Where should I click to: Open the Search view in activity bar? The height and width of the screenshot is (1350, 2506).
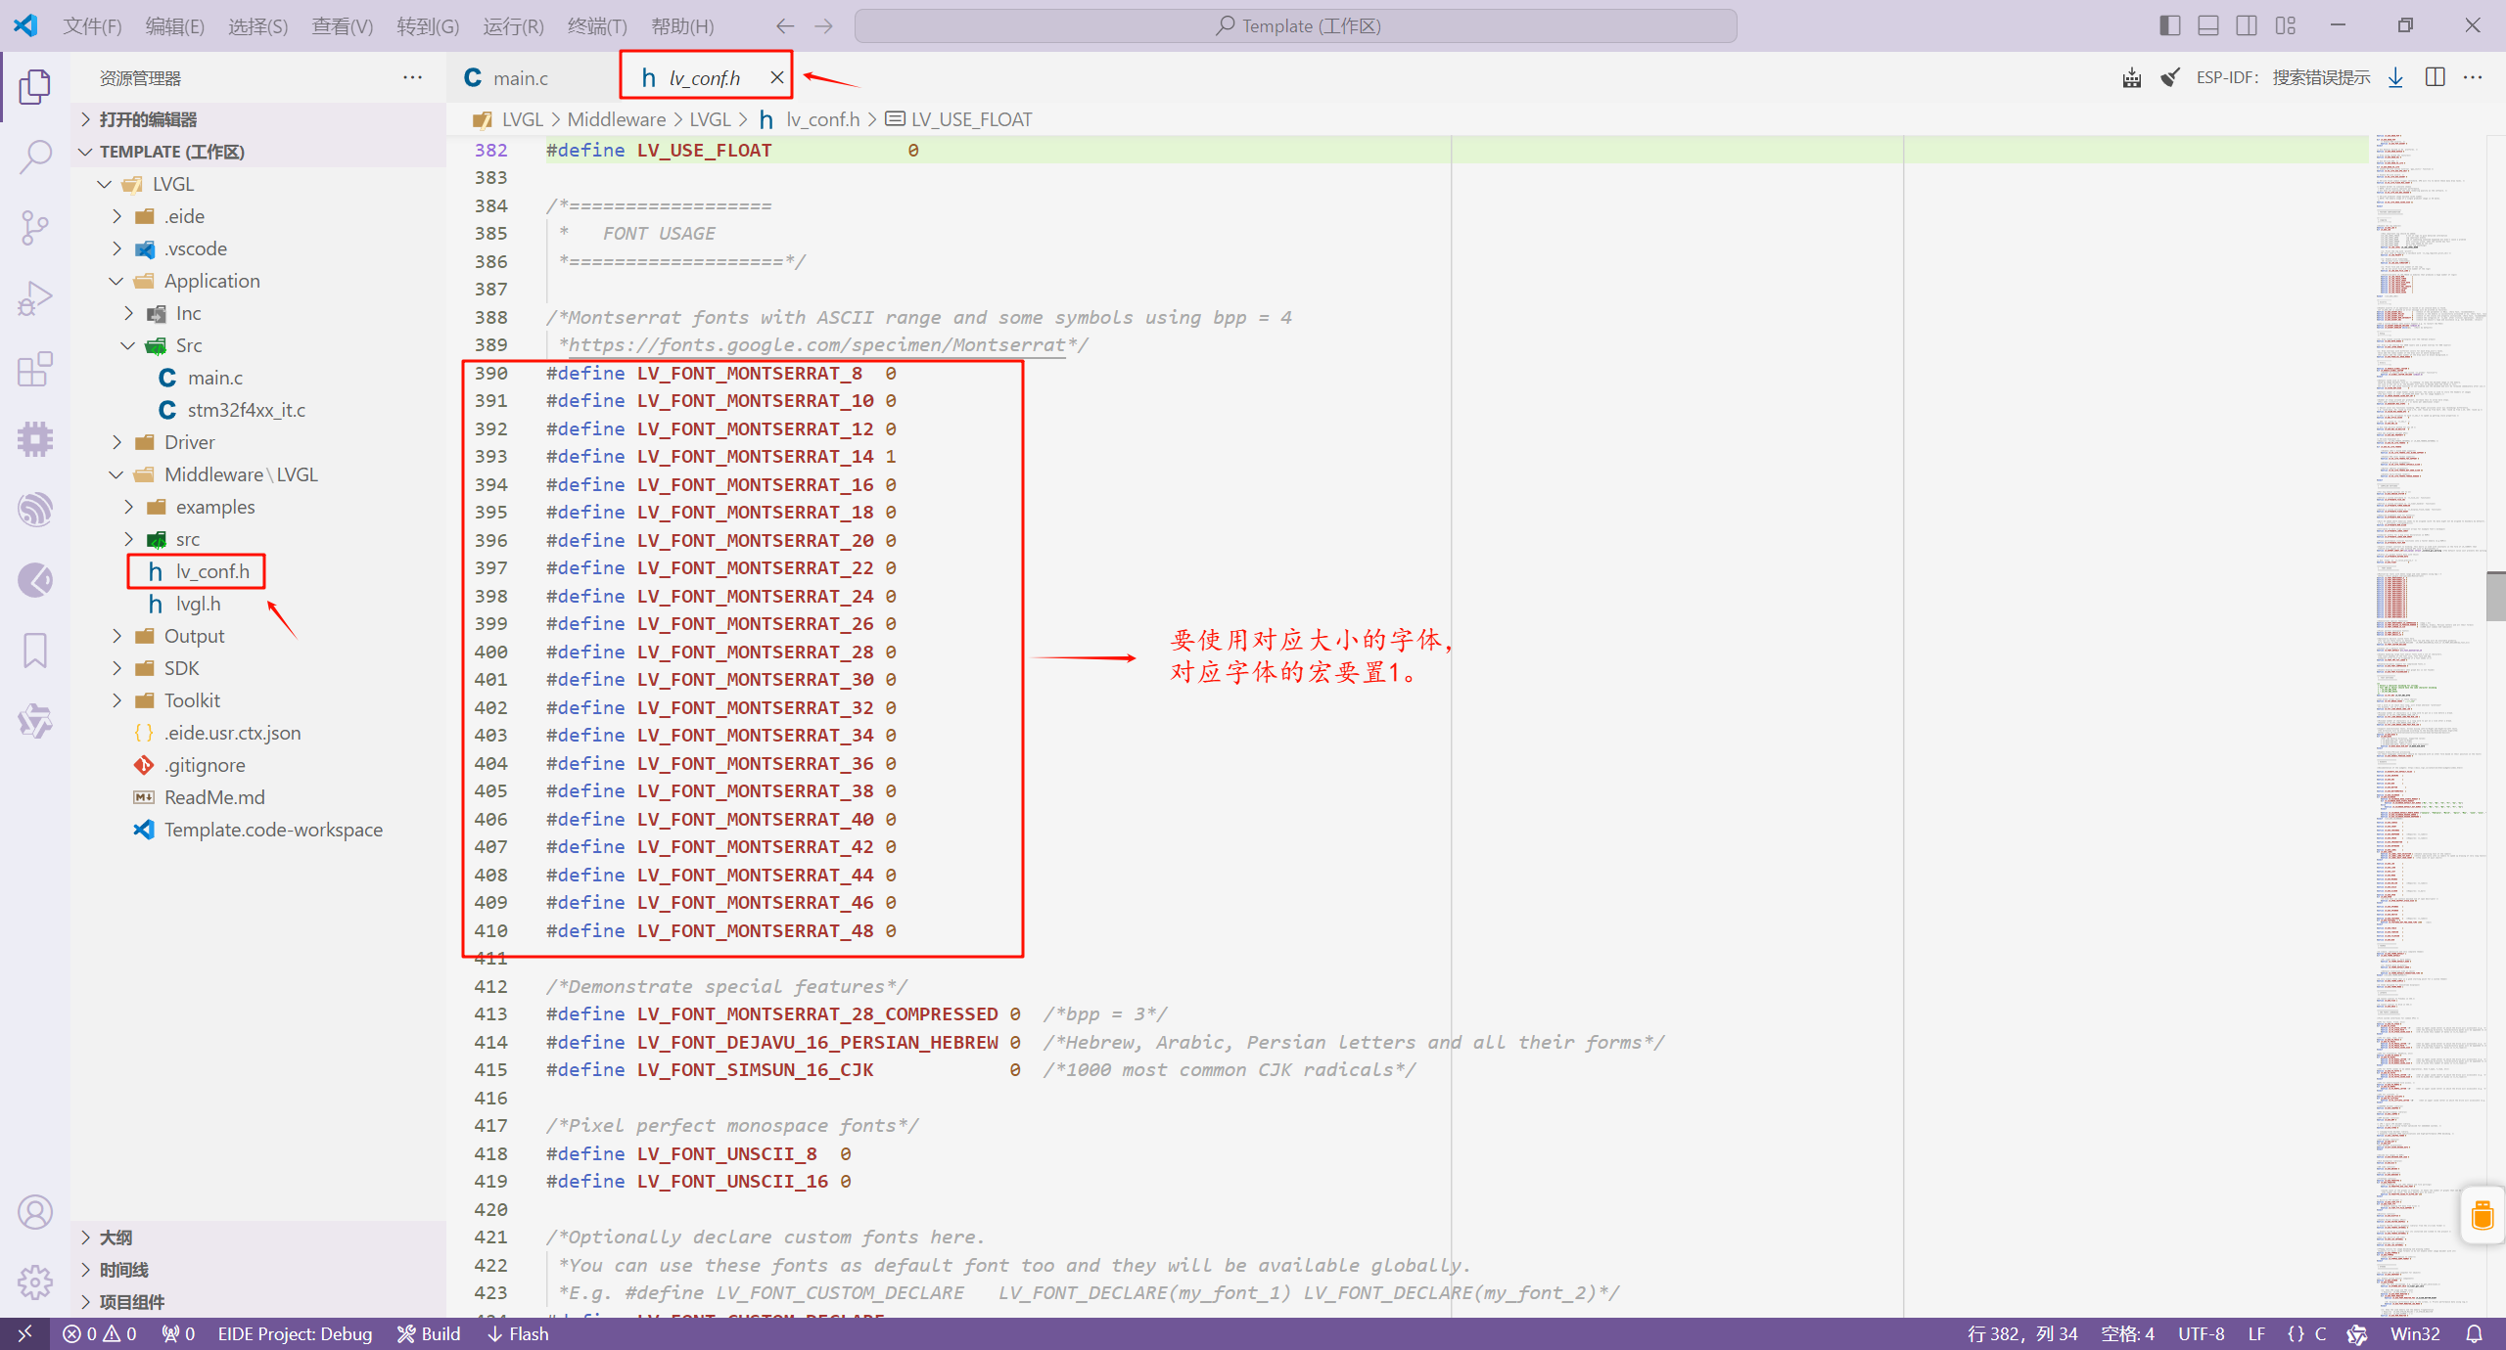pyautogui.click(x=35, y=157)
